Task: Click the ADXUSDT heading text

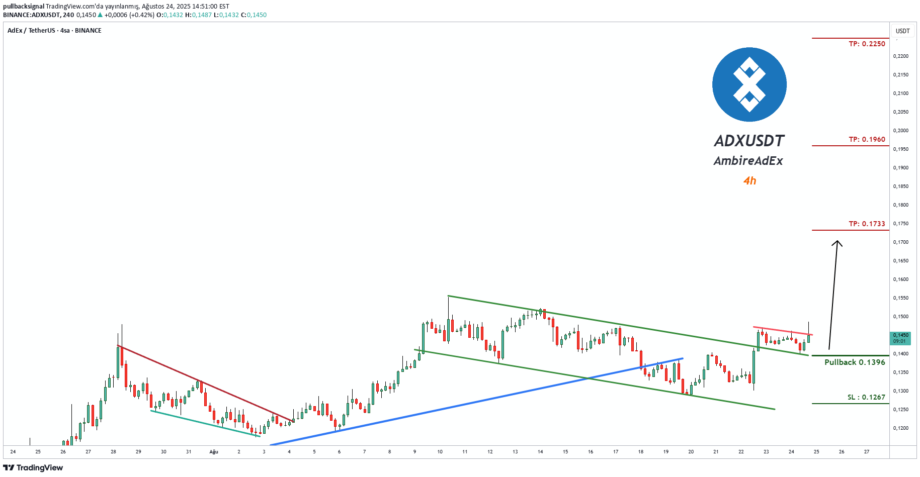Action: 749,141
